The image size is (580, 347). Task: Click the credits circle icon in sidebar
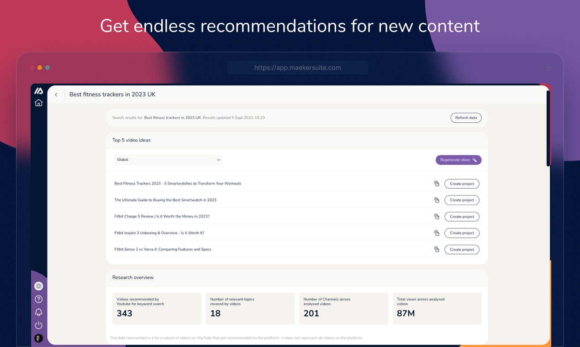(39, 286)
